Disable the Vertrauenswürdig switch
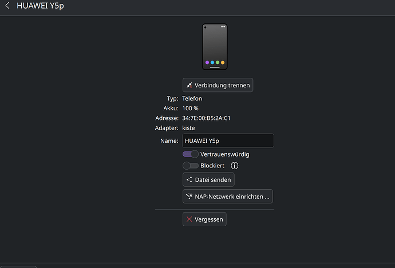 [191, 154]
